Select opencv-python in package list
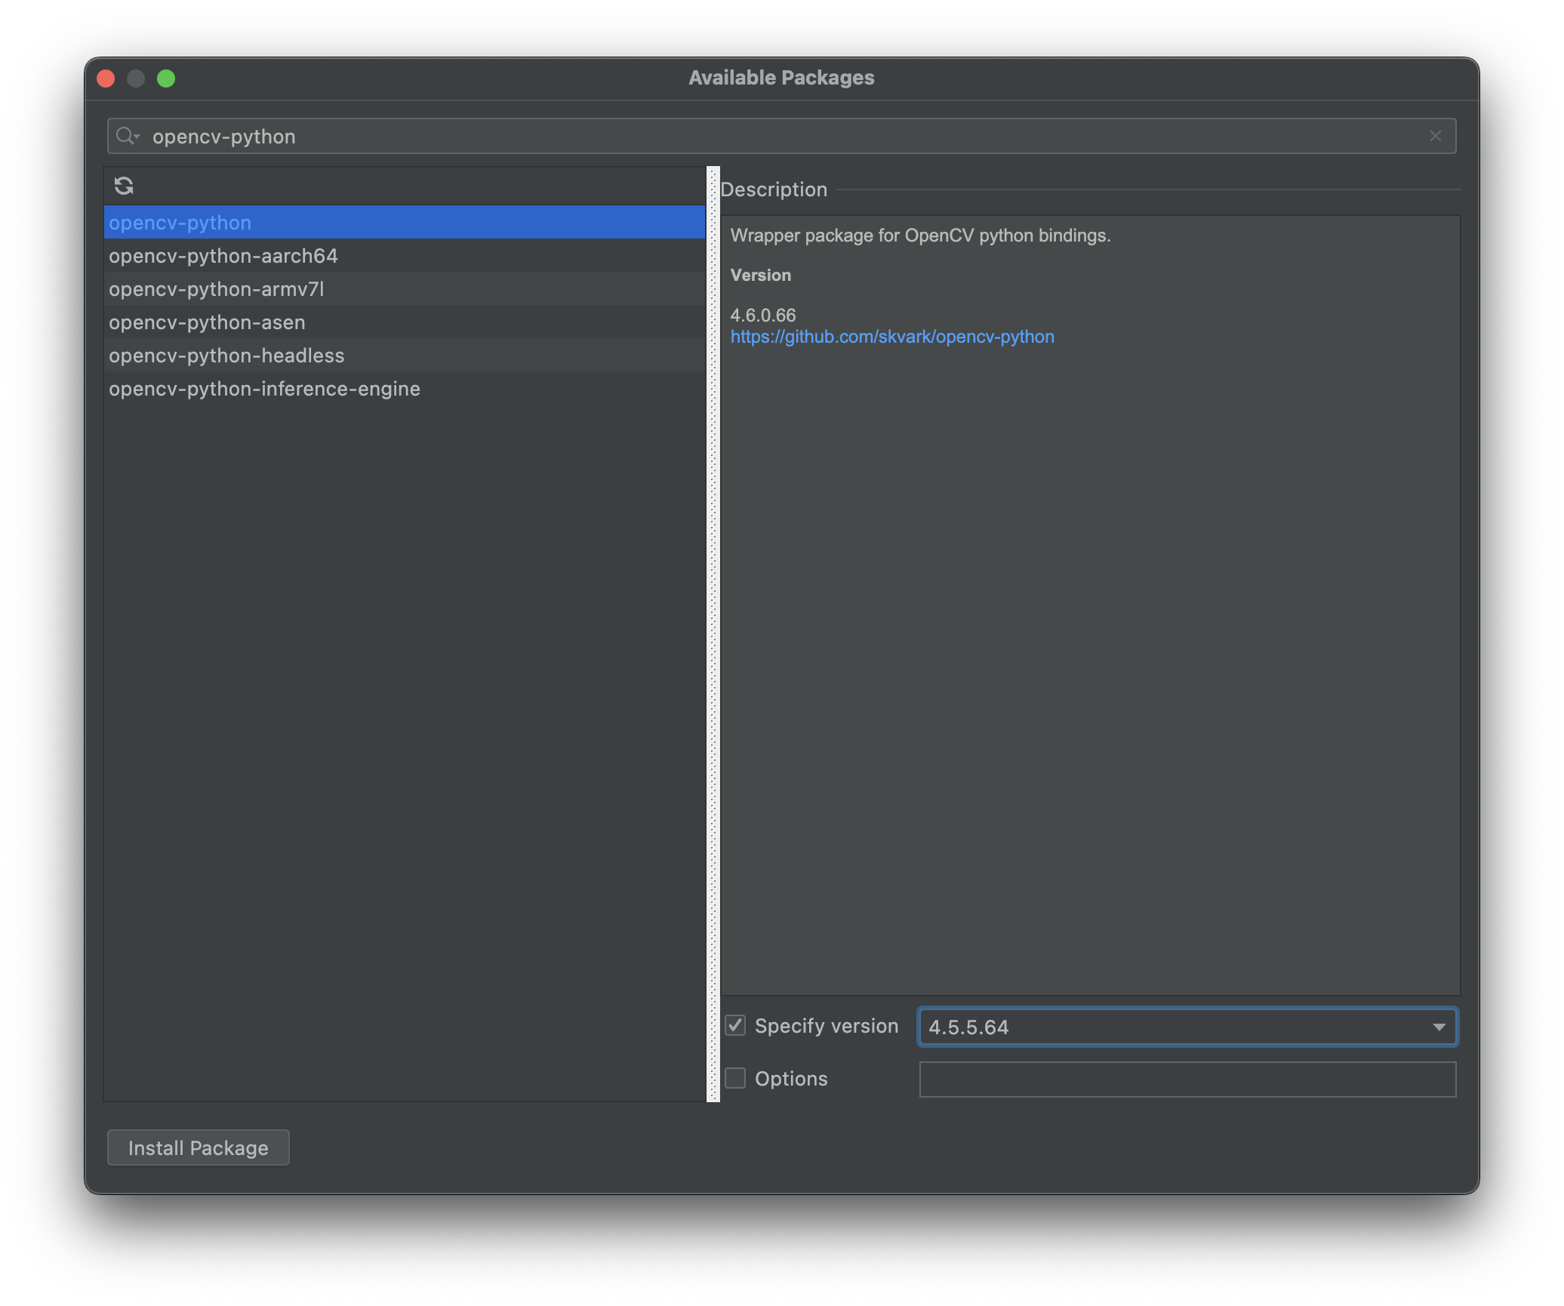1564x1306 pixels. [x=180, y=223]
